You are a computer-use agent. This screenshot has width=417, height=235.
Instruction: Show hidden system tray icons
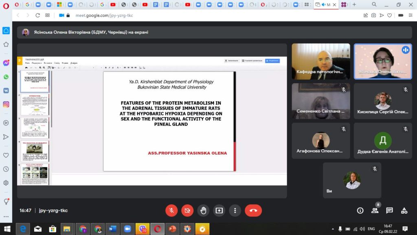point(333,229)
